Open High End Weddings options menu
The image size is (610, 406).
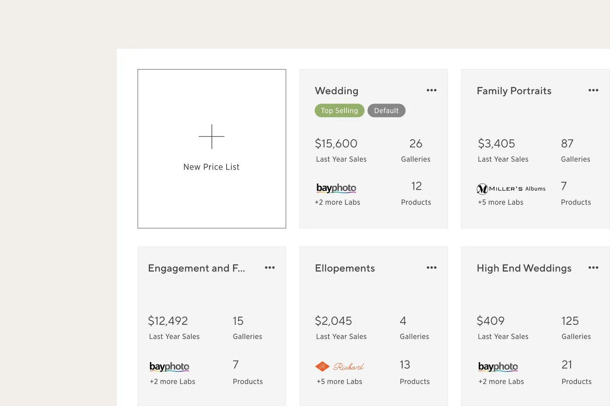(x=593, y=268)
